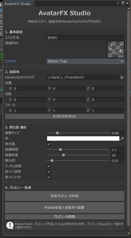Click the プレビューを削除 button
This screenshot has height=238, width=131.
pyautogui.click(x=65, y=217)
